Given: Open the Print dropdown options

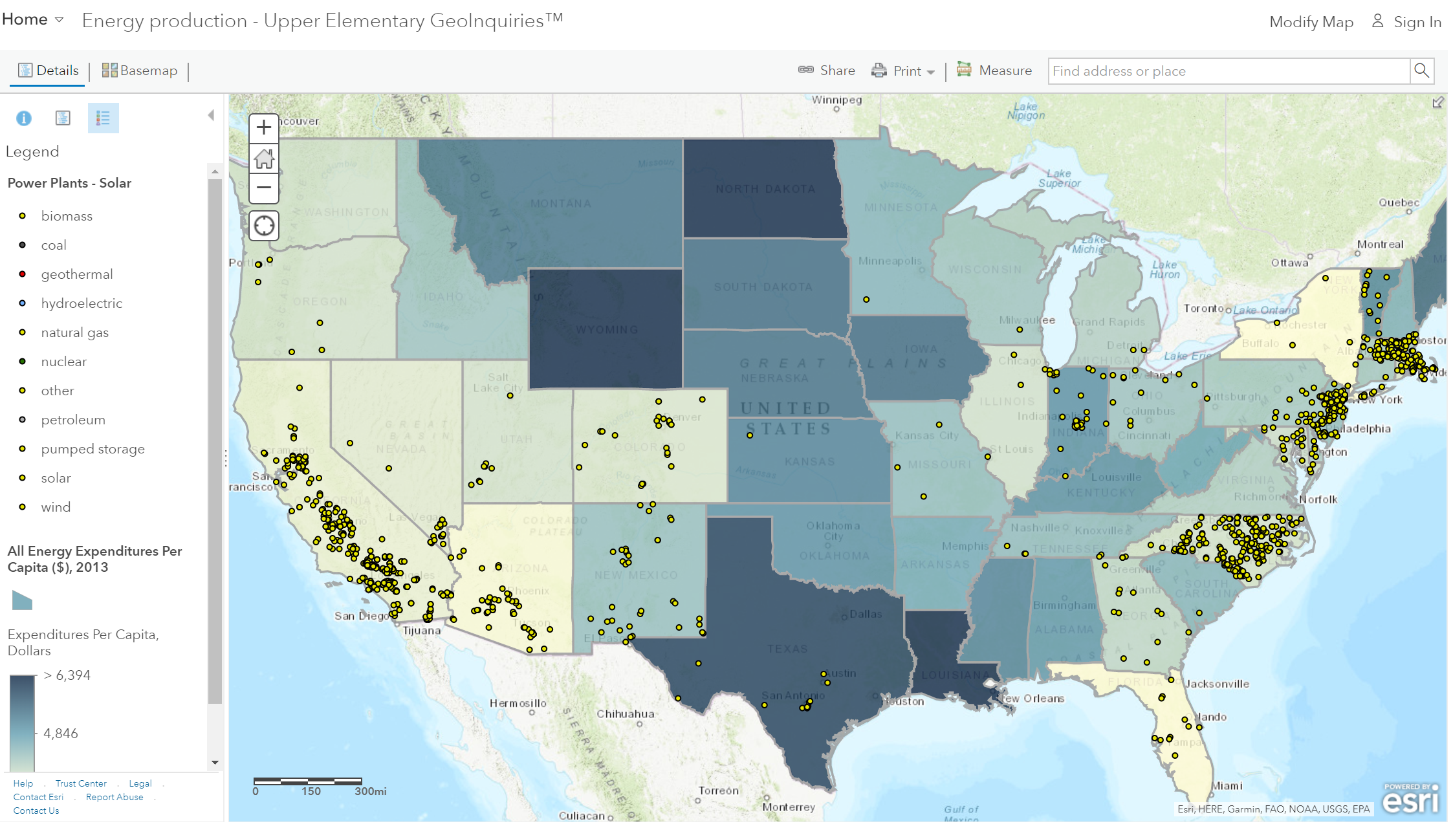Looking at the screenshot, I should click(903, 71).
